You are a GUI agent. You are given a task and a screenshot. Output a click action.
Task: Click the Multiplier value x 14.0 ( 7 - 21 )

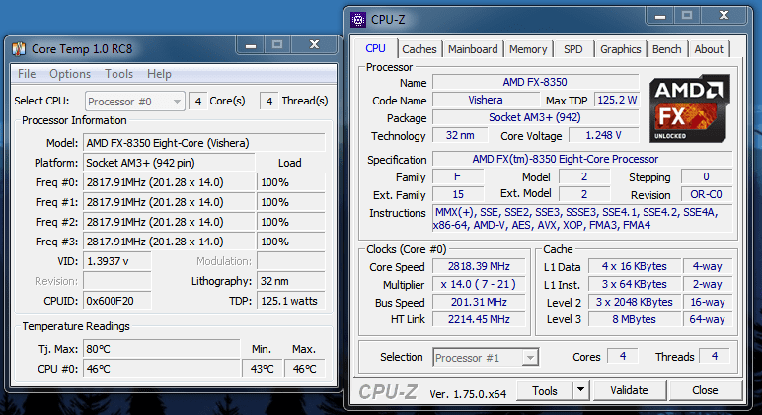pyautogui.click(x=479, y=284)
